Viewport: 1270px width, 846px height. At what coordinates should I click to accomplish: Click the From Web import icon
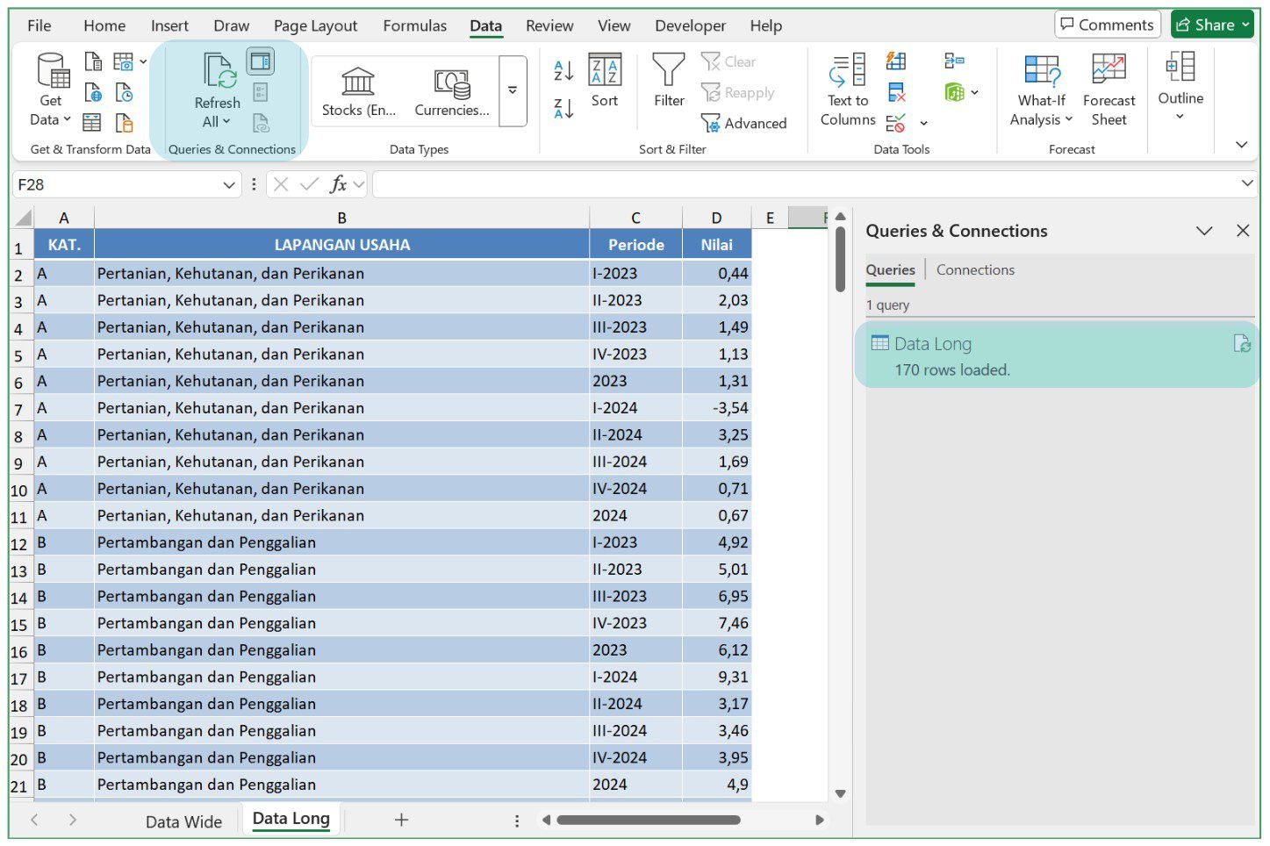pos(93,90)
